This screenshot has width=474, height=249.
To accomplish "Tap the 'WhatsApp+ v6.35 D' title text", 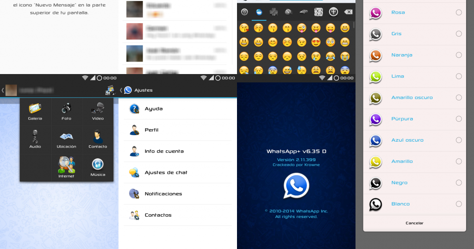I will click(x=296, y=151).
